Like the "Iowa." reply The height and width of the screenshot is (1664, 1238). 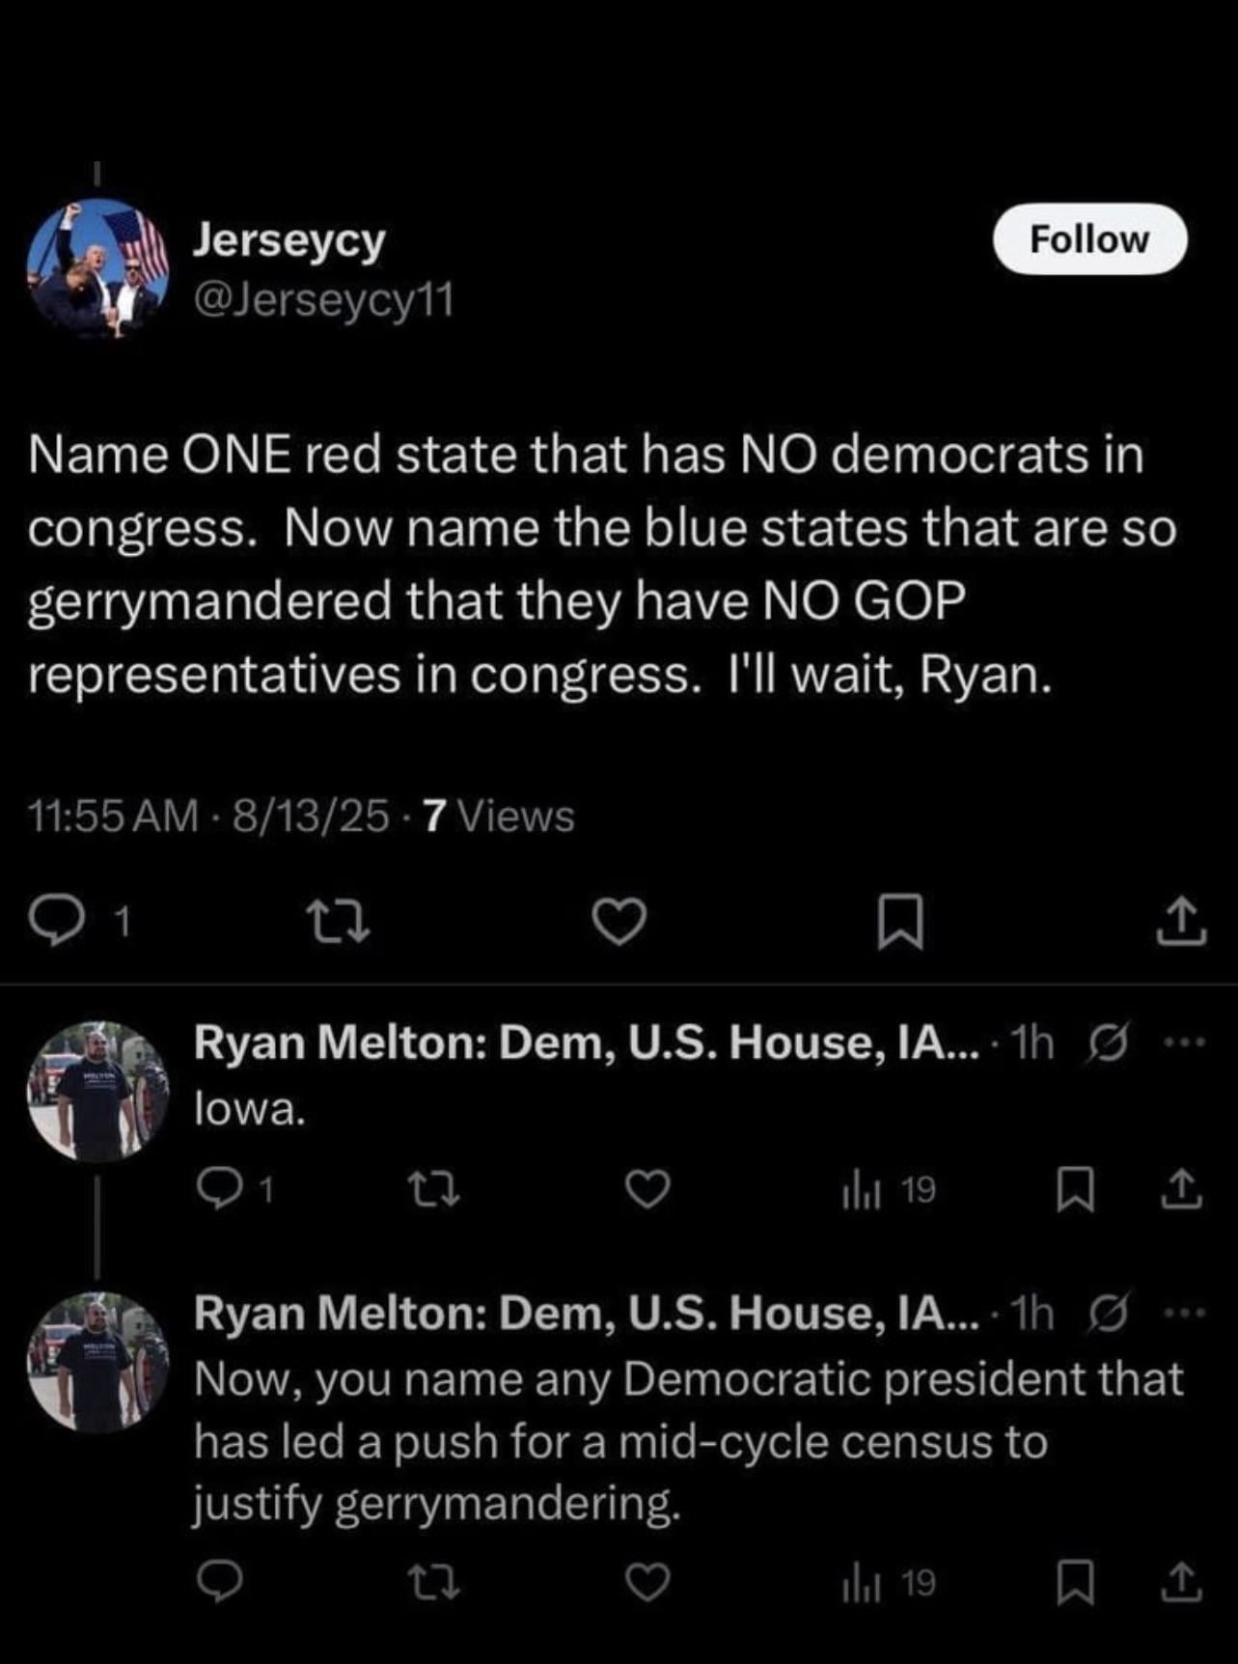[x=647, y=1190]
